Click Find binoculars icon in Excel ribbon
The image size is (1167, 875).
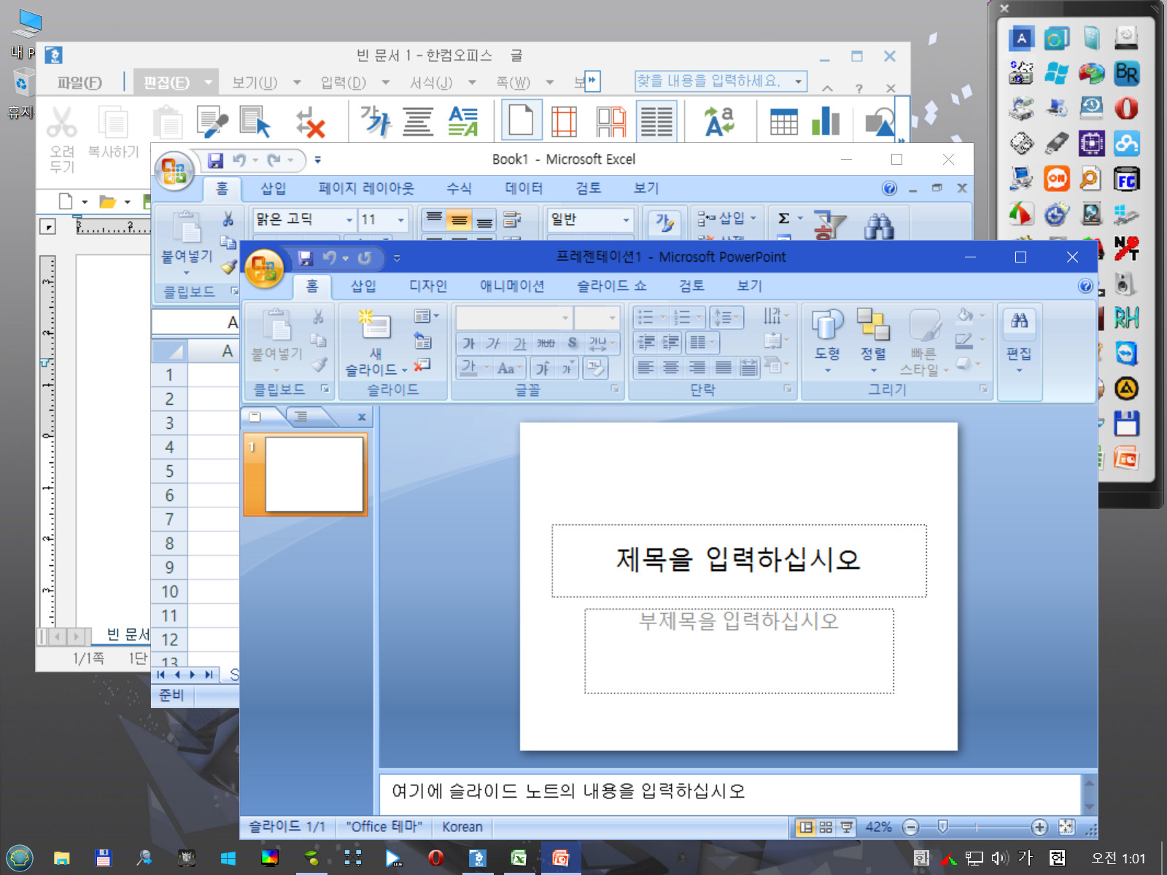879,225
